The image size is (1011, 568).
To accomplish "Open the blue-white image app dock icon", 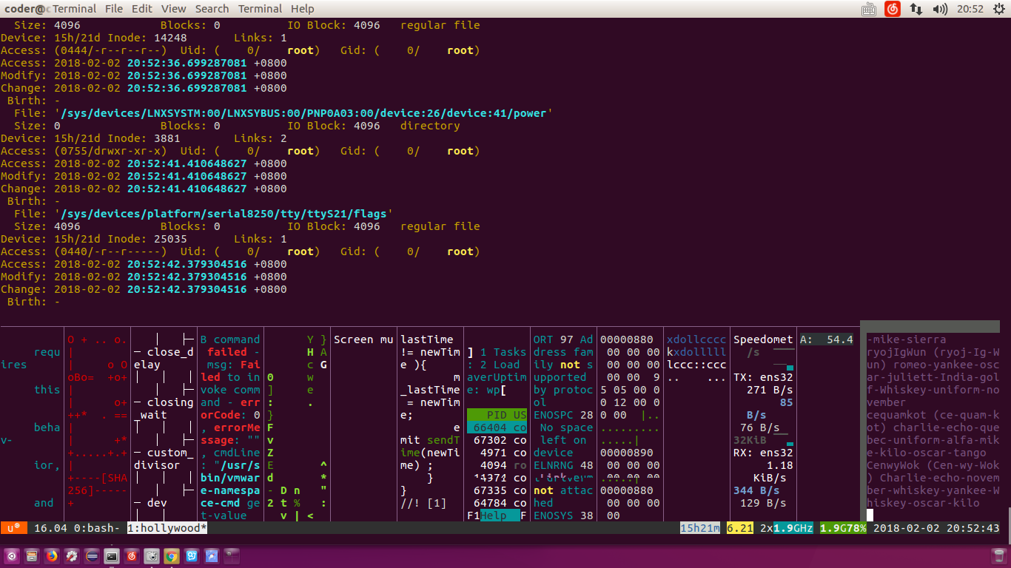I will click(212, 555).
